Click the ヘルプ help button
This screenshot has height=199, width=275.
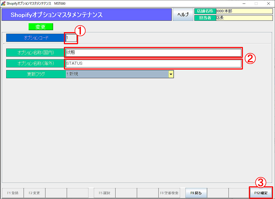coord(183,15)
